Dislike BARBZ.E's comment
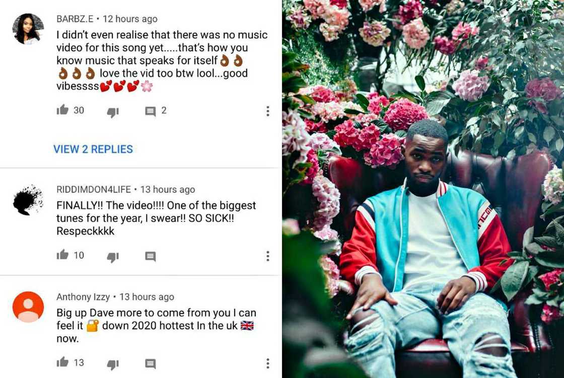This screenshot has width=564, height=378. (x=113, y=112)
